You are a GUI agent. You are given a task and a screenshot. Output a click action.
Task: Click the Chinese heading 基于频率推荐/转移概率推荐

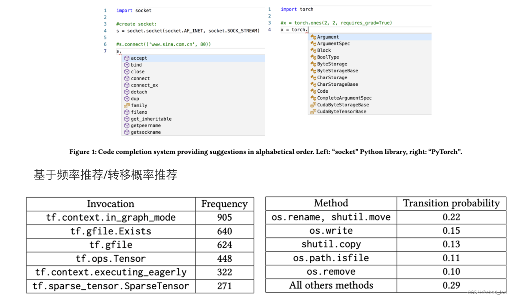[x=106, y=175]
